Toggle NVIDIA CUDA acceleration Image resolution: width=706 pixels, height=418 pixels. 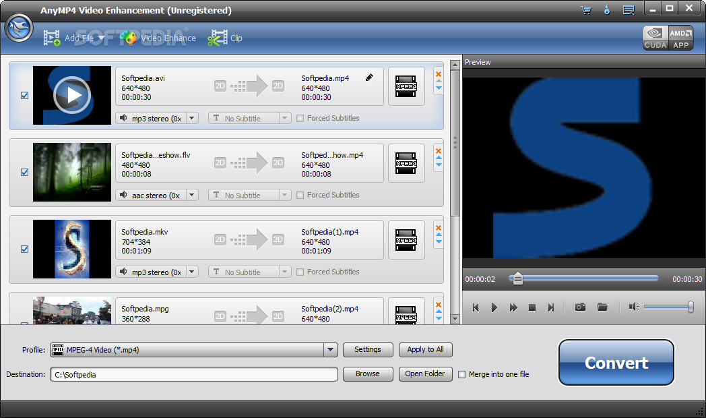click(x=655, y=38)
